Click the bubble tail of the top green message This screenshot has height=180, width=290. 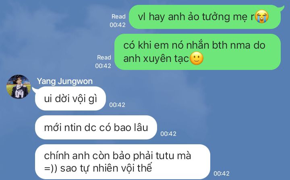(x=282, y=8)
